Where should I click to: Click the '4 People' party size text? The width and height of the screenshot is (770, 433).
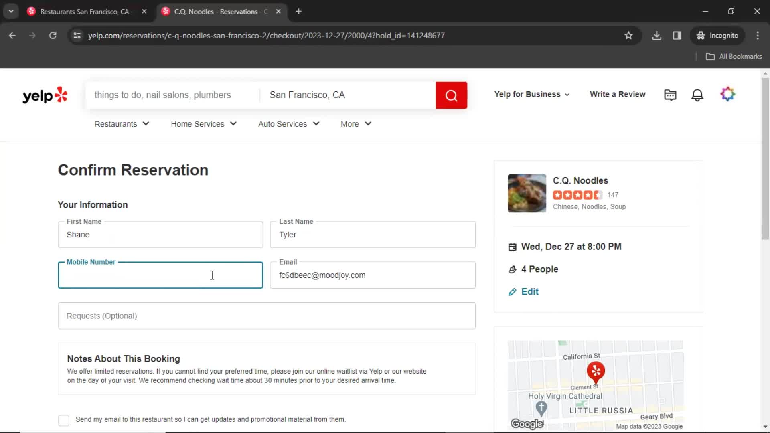(539, 269)
